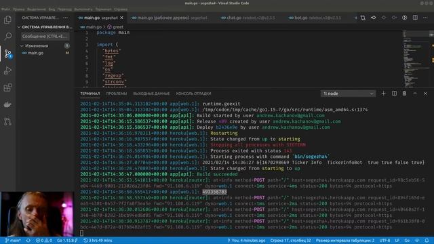The image size is (434, 244).
Task: Open the terminal selector dropdown showing 1: node
Action: click(x=348, y=94)
